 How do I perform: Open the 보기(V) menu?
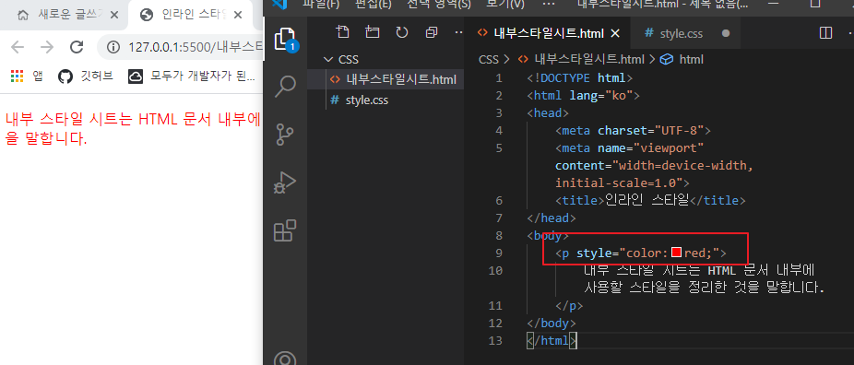[x=505, y=5]
